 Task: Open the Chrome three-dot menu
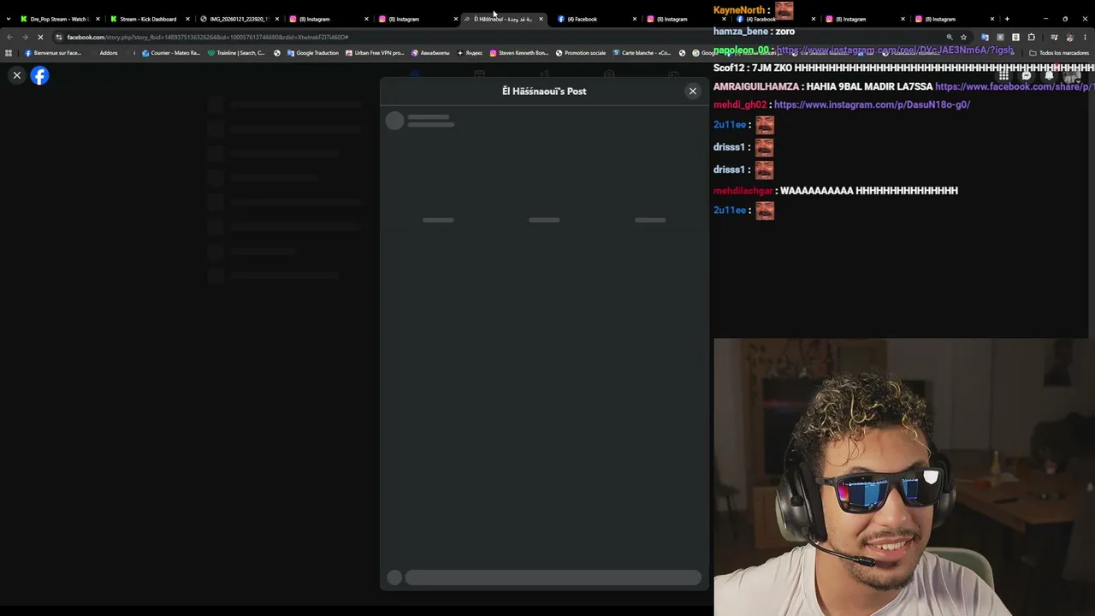click(1086, 37)
